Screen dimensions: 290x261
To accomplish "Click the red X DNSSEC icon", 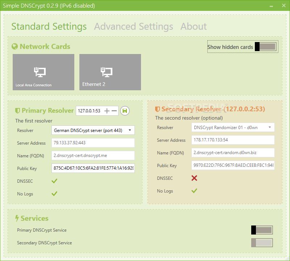I will point(194,178).
